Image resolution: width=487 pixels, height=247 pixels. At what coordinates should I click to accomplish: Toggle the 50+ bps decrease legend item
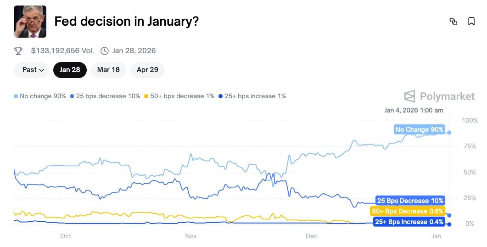coord(179,96)
